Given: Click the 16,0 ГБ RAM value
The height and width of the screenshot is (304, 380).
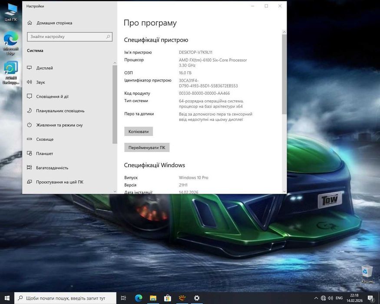Looking at the screenshot, I should tap(185, 73).
